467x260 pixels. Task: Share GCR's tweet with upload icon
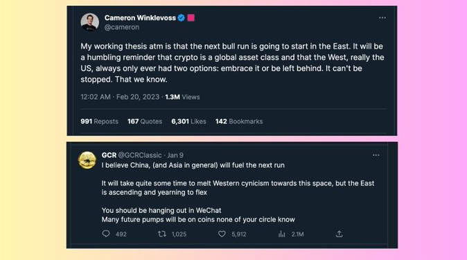pos(340,234)
